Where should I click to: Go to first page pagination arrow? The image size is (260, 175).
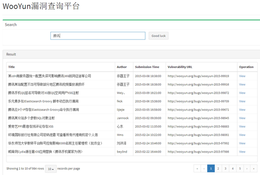197,169
